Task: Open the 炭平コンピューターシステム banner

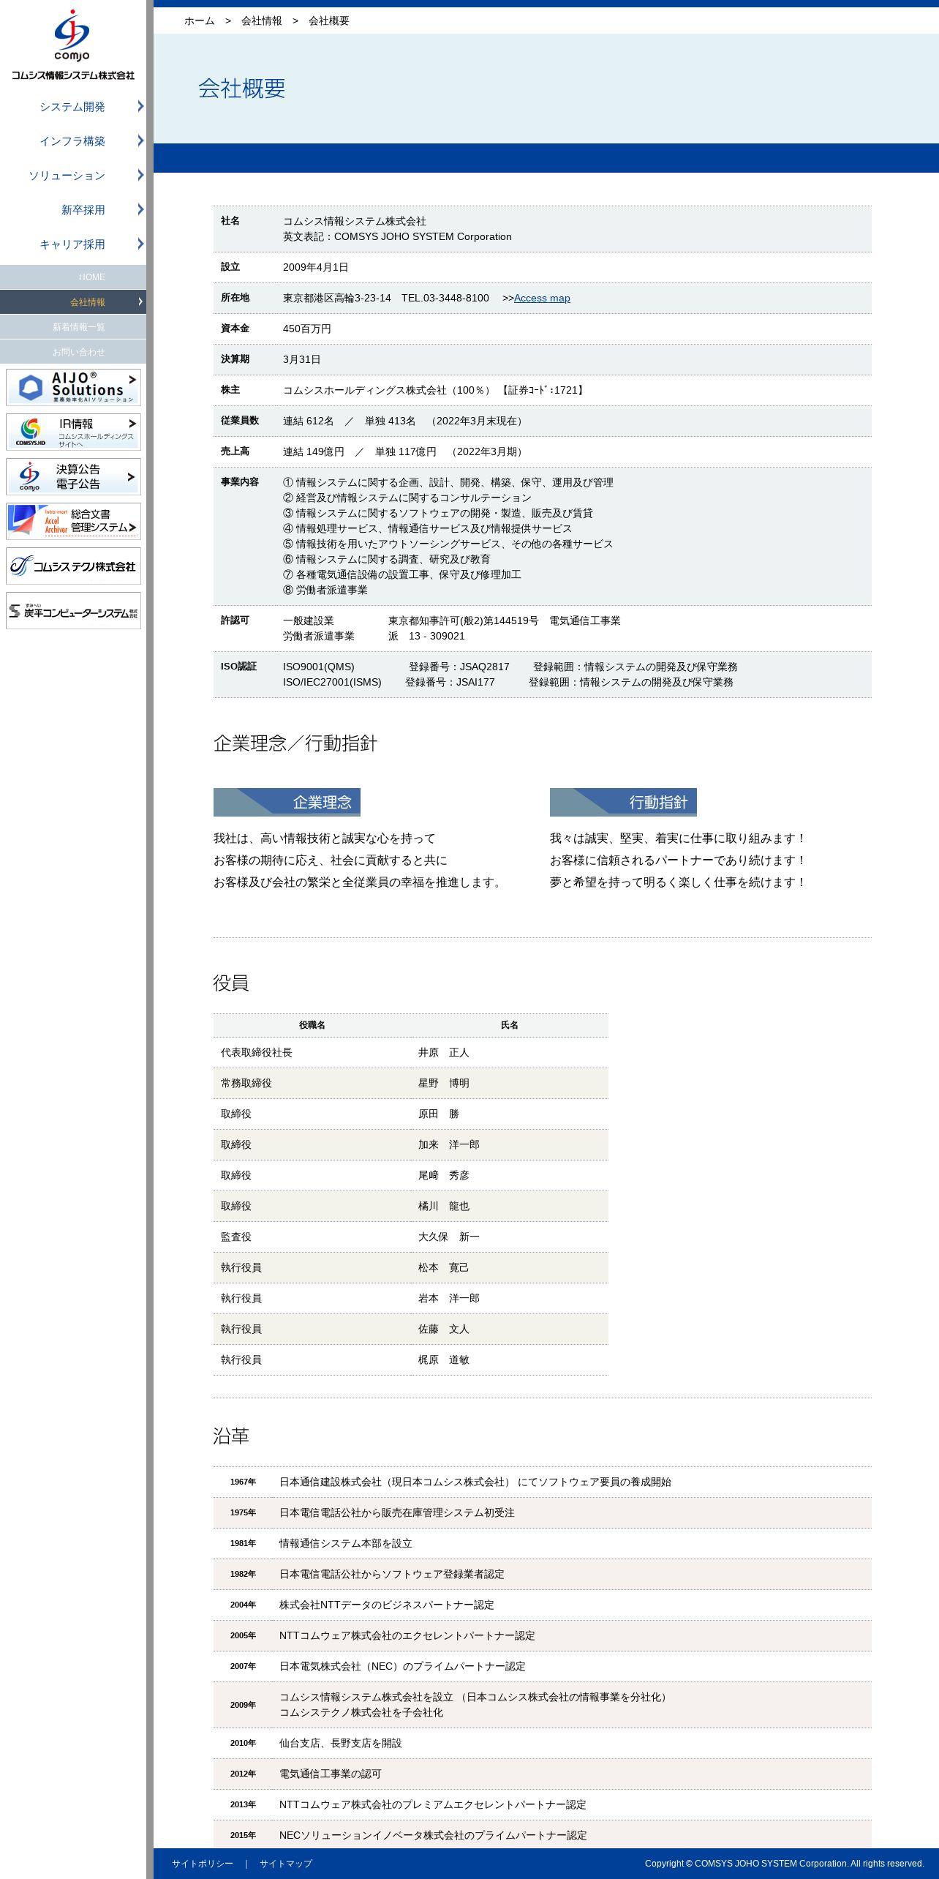Action: pyautogui.click(x=73, y=610)
